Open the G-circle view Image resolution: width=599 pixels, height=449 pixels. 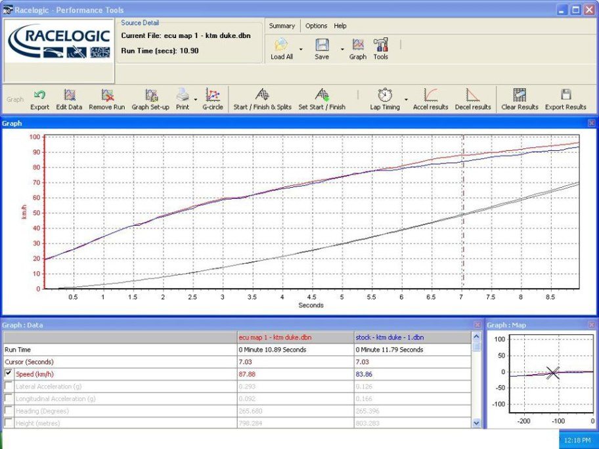coord(212,95)
